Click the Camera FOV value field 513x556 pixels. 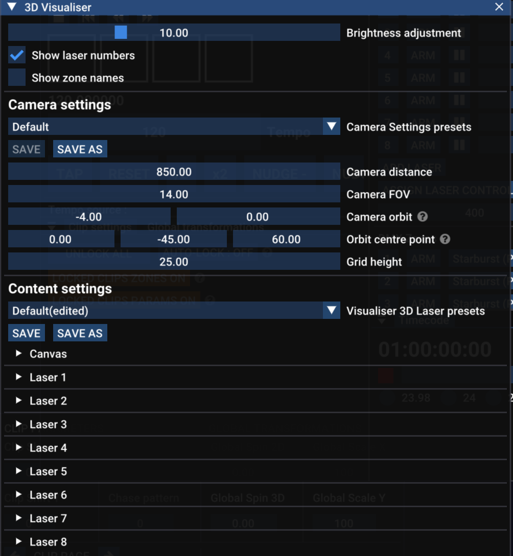click(174, 194)
